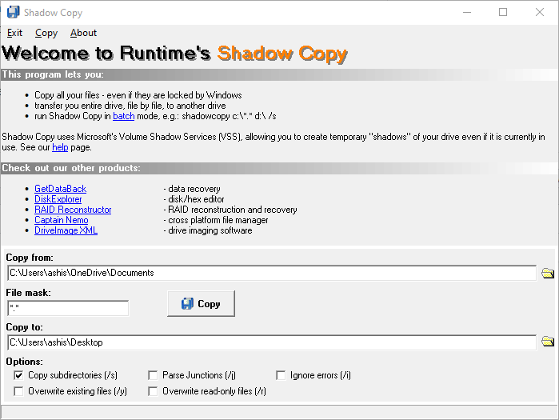Click the '- disk/hex editor' description text
Screen dimensions: 559x420
[x=194, y=199]
